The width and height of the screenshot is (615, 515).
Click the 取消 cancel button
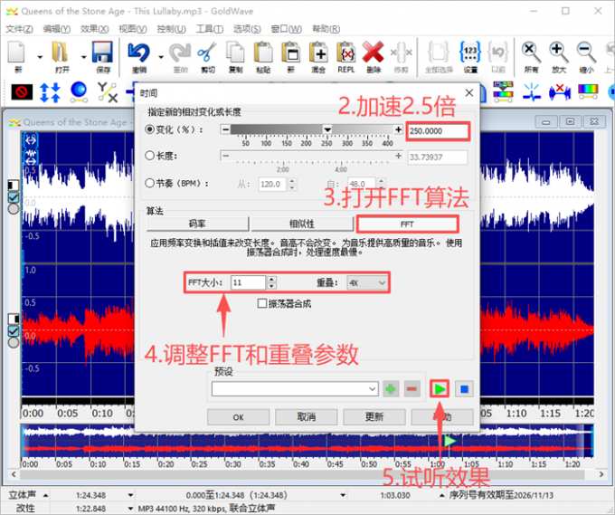(x=307, y=417)
